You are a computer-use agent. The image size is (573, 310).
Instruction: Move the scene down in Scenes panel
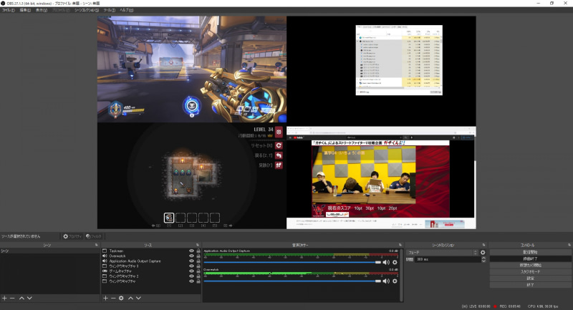click(29, 299)
